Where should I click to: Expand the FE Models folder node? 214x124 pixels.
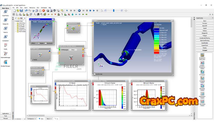16,26
